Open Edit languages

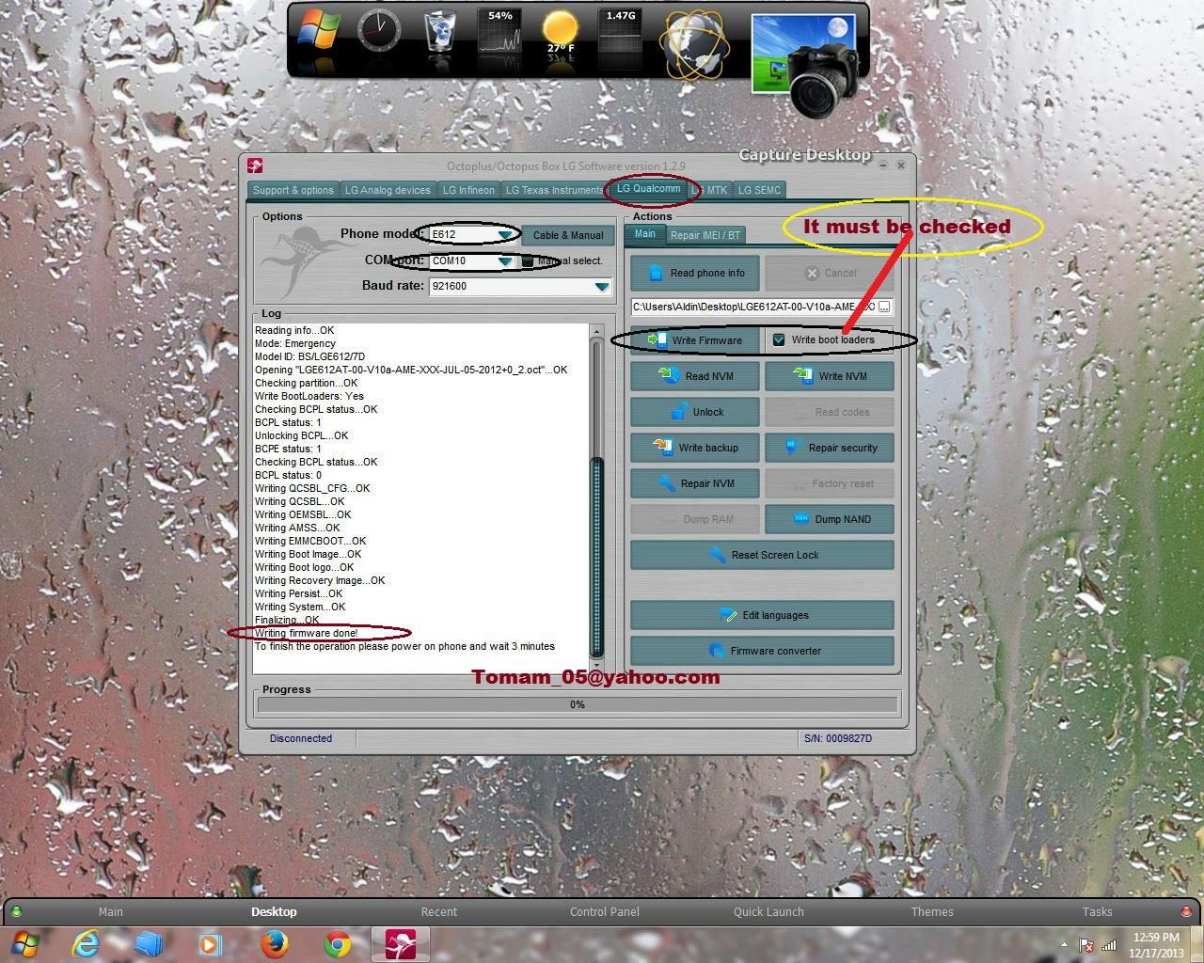click(762, 615)
